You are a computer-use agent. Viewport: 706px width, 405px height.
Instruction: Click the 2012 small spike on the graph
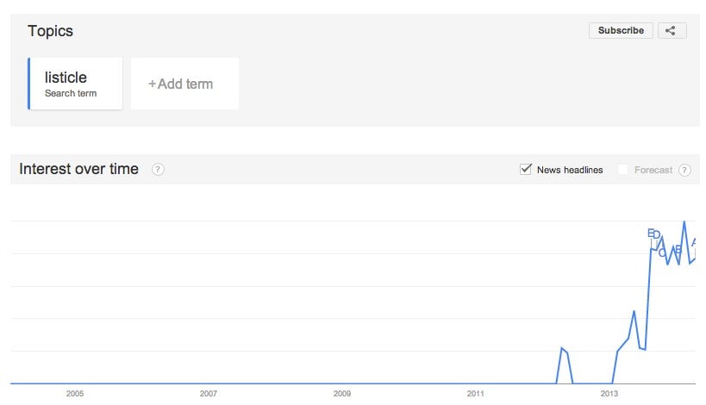point(561,348)
